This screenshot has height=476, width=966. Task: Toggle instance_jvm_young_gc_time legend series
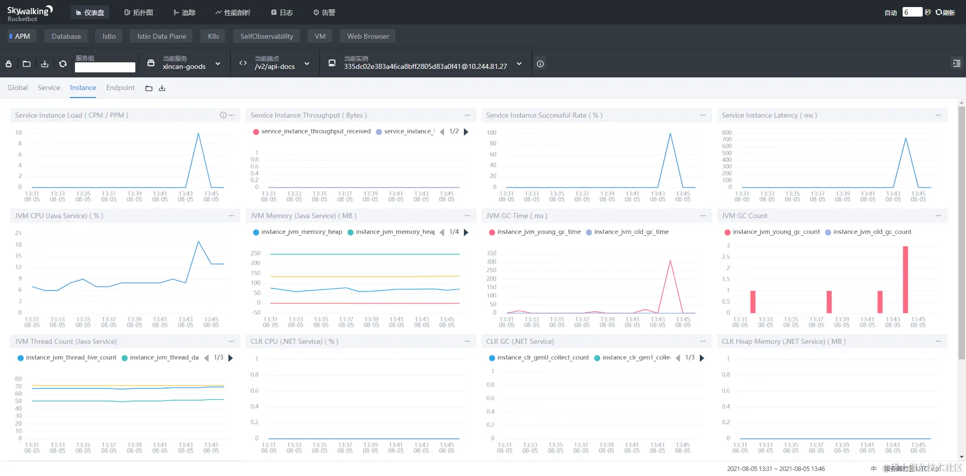coord(534,232)
